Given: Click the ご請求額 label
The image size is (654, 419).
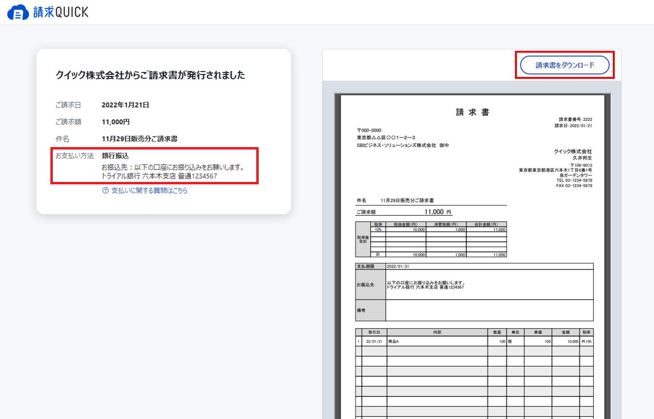Looking at the screenshot, I should click(x=68, y=122).
